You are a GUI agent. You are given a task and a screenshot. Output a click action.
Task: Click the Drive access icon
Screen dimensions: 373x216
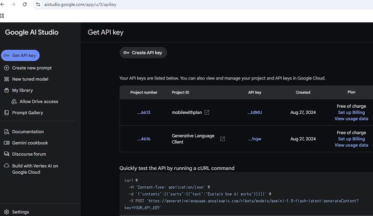pyautogui.click(x=14, y=101)
